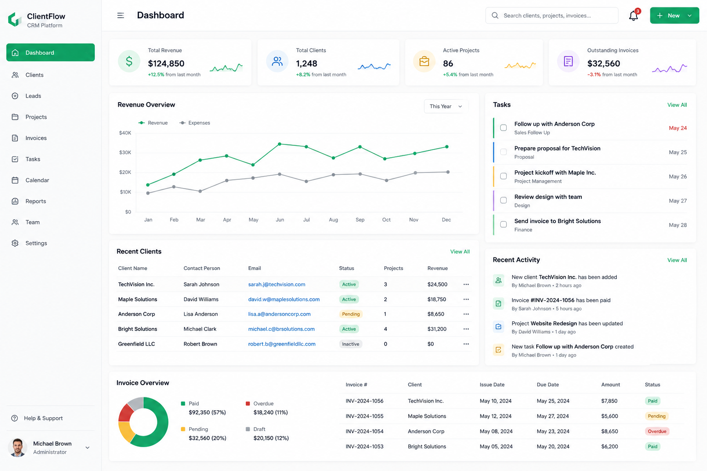Check the Project kickoff with Maple Inc. task
The image size is (707, 471).
tap(504, 176)
